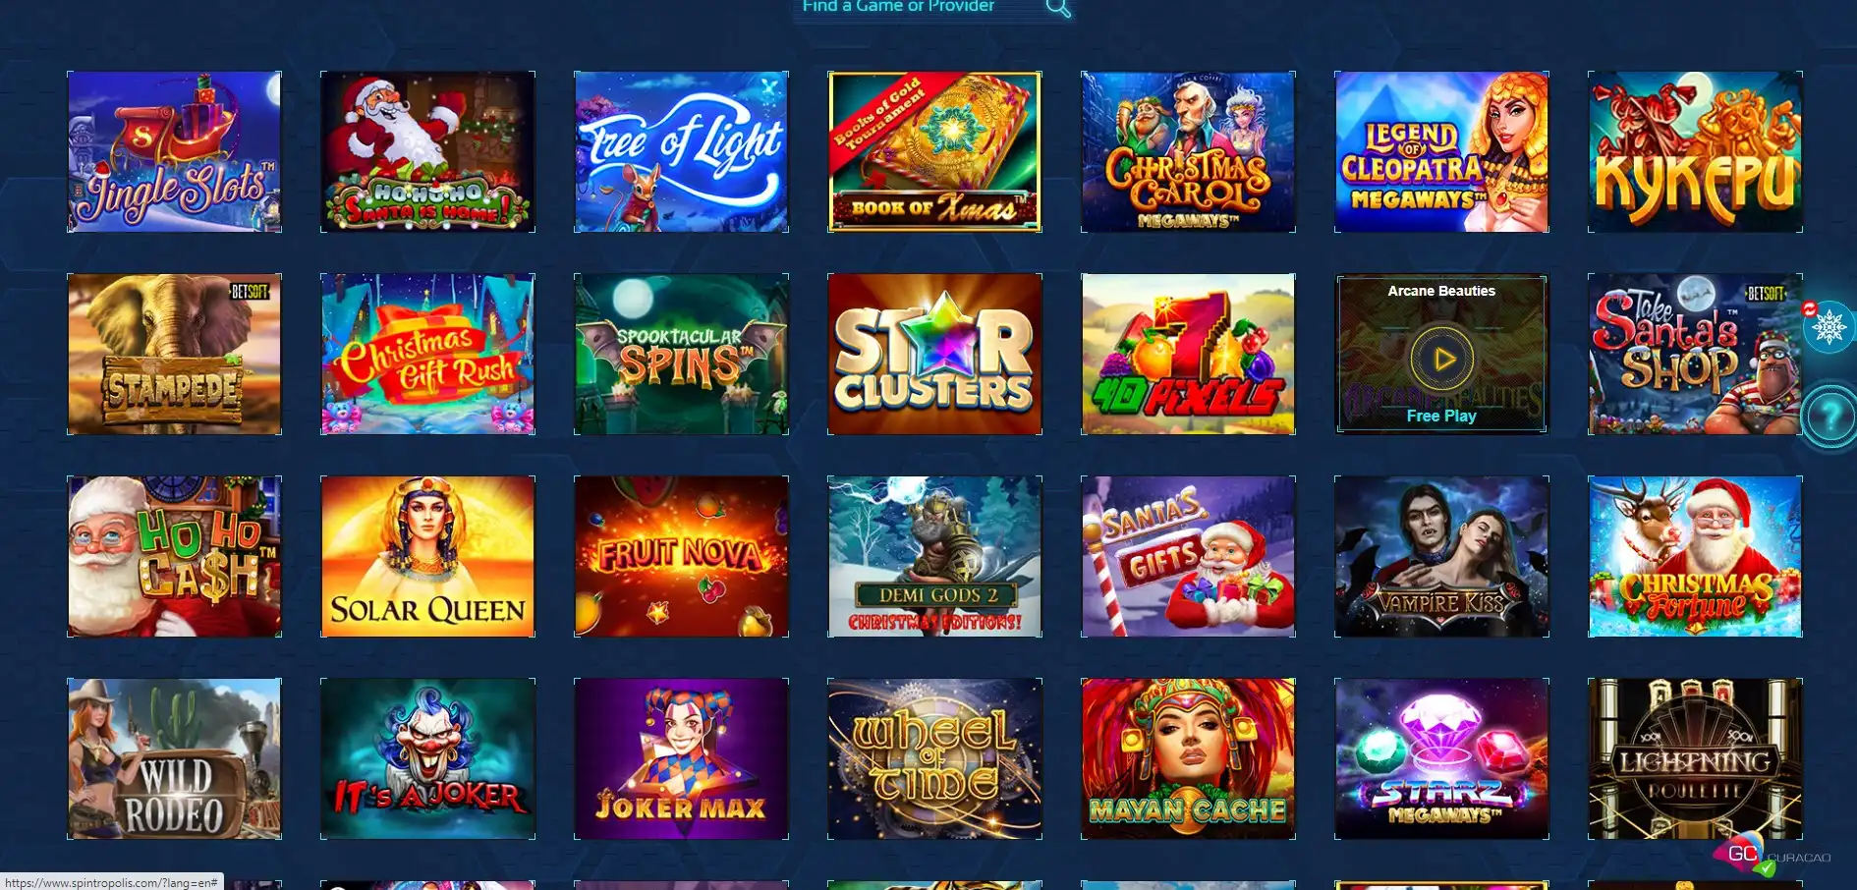The width and height of the screenshot is (1857, 890).
Task: Focus the Find a Game or Provider field
Action: (x=919, y=7)
